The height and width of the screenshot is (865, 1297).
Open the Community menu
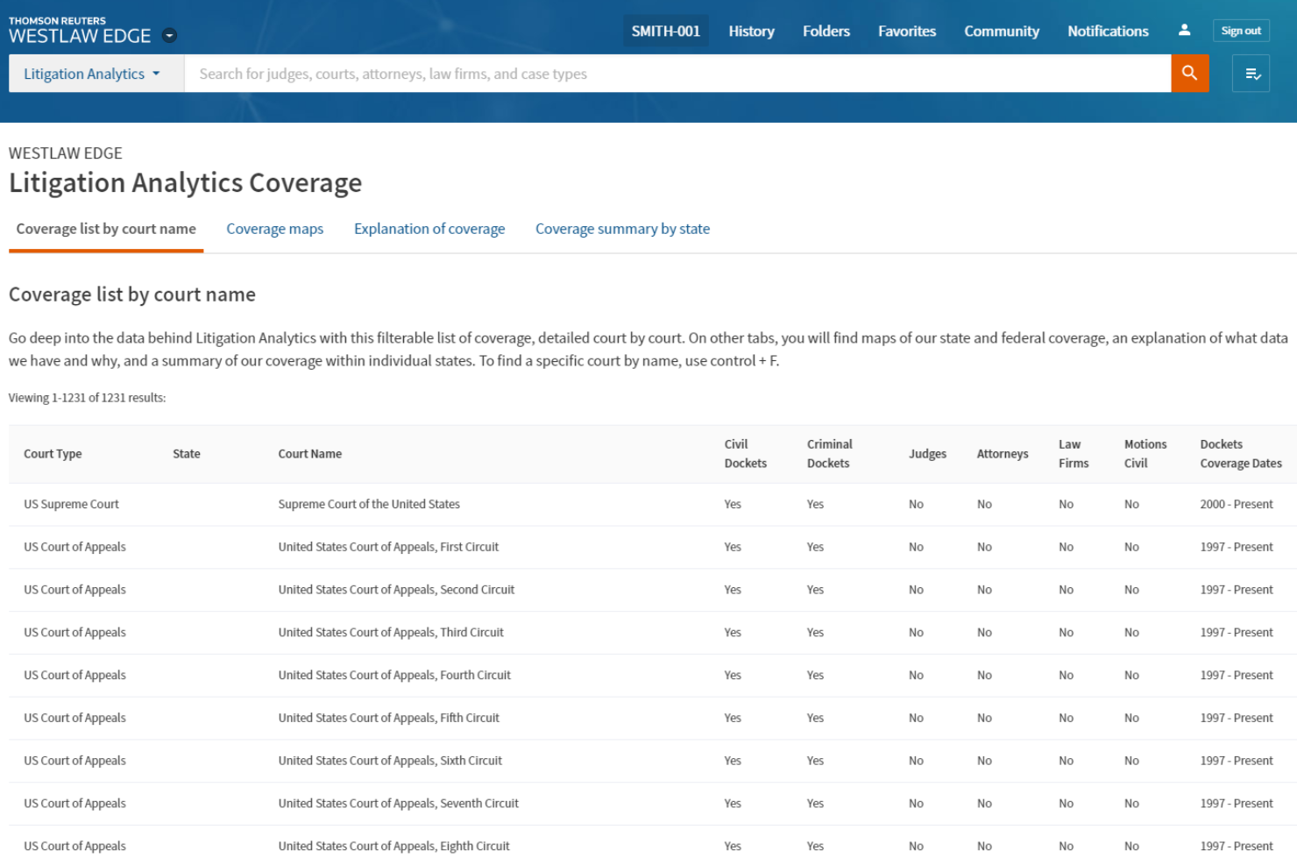(x=1002, y=31)
